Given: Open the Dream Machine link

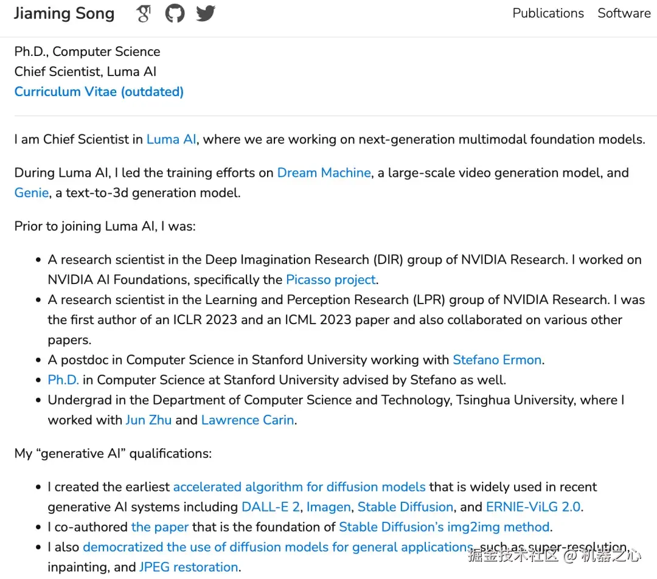Looking at the screenshot, I should [x=324, y=173].
